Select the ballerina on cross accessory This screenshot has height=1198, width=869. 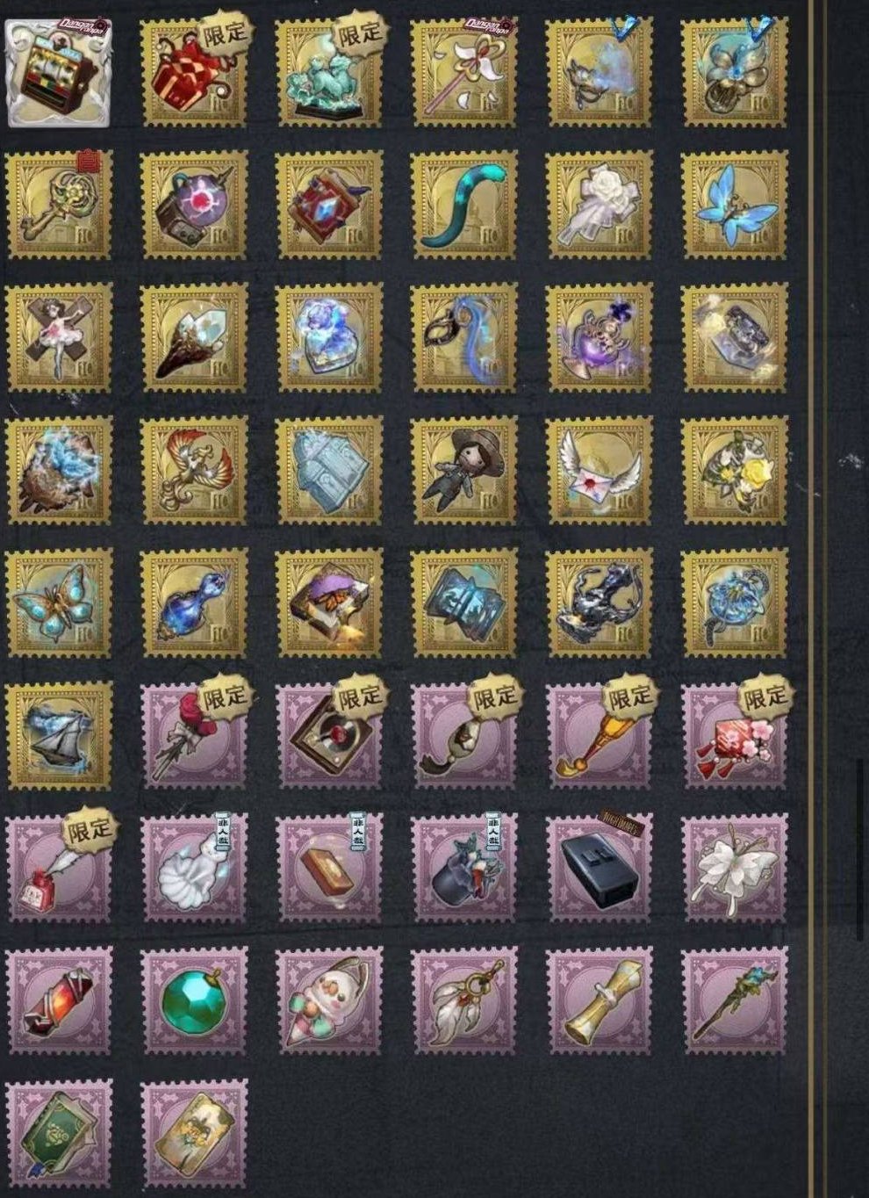(58, 337)
